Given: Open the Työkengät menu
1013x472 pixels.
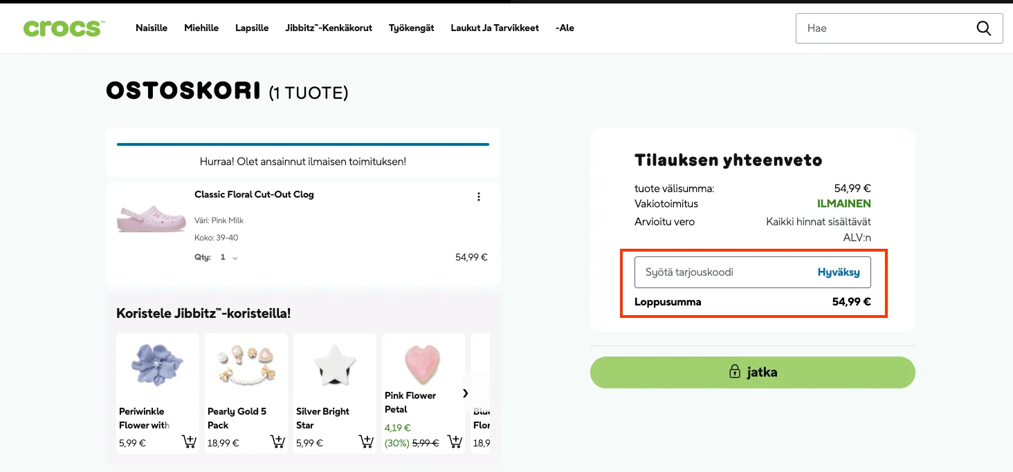Looking at the screenshot, I should pyautogui.click(x=412, y=28).
